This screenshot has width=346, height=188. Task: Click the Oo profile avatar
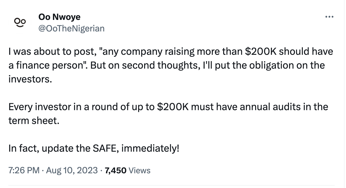tap(20, 23)
